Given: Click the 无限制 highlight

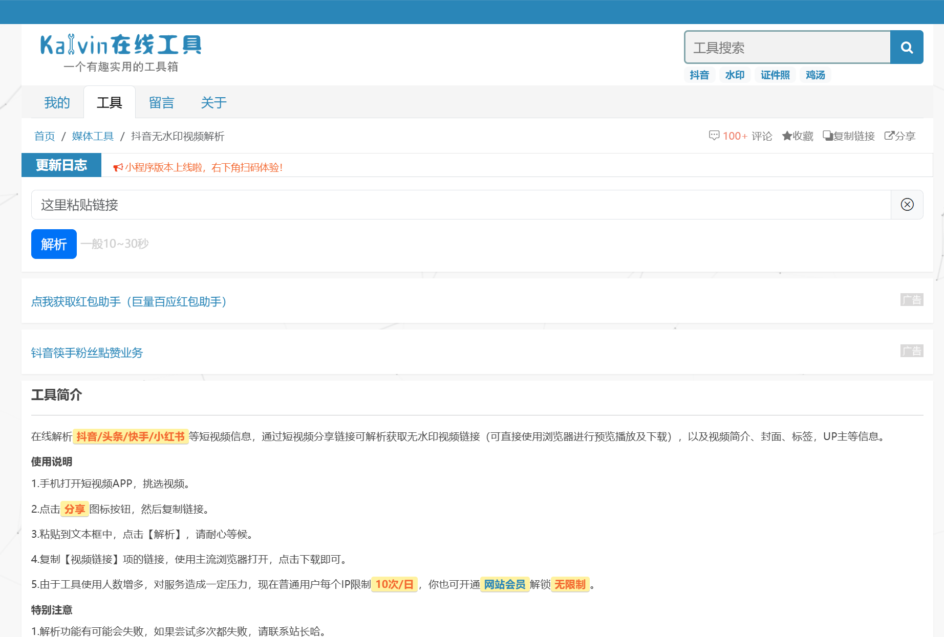Looking at the screenshot, I should coord(570,584).
